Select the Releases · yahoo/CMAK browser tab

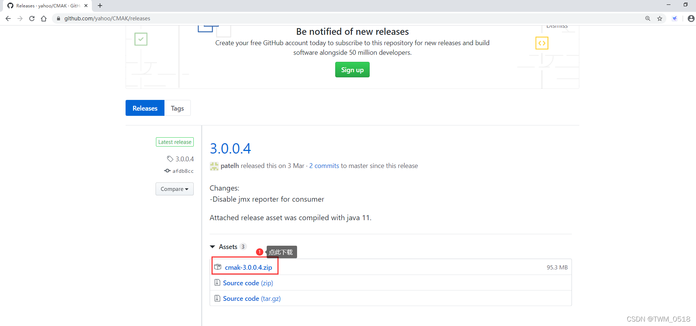pos(48,6)
